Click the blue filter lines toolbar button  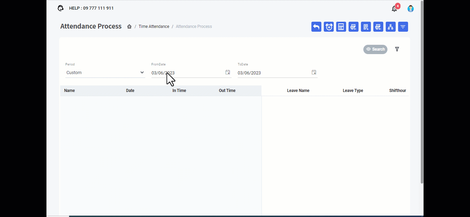tap(403, 27)
